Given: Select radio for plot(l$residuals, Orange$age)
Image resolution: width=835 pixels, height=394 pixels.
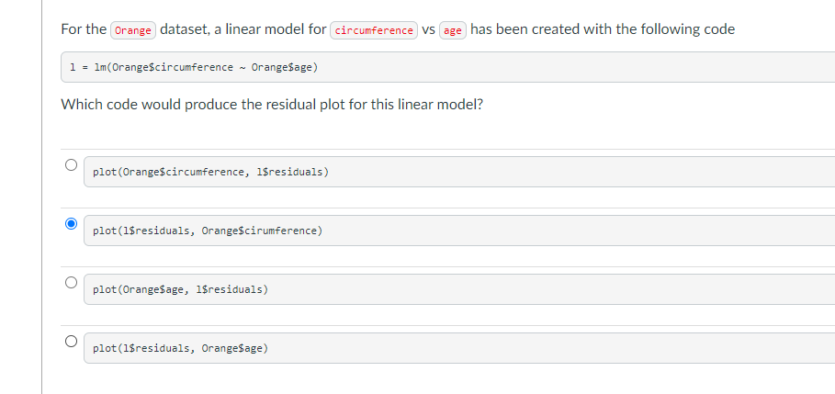Looking at the screenshot, I should (x=71, y=341).
